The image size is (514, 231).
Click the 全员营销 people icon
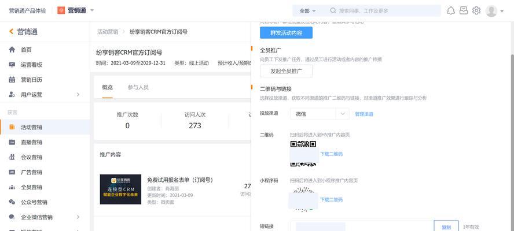[x=12, y=187]
